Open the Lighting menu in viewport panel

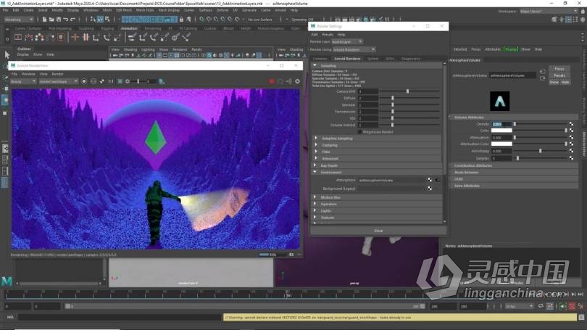click(148, 49)
